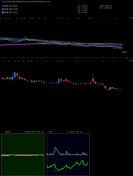Click the Pre V: 0.037 M value
This screenshot has height=176, width=133.
[106, 8]
